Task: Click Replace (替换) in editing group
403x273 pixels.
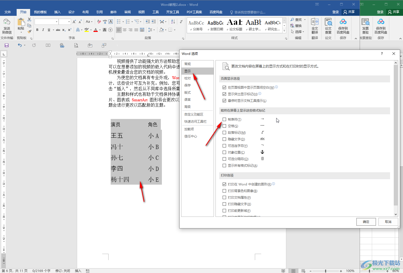Action: [x=296, y=26]
